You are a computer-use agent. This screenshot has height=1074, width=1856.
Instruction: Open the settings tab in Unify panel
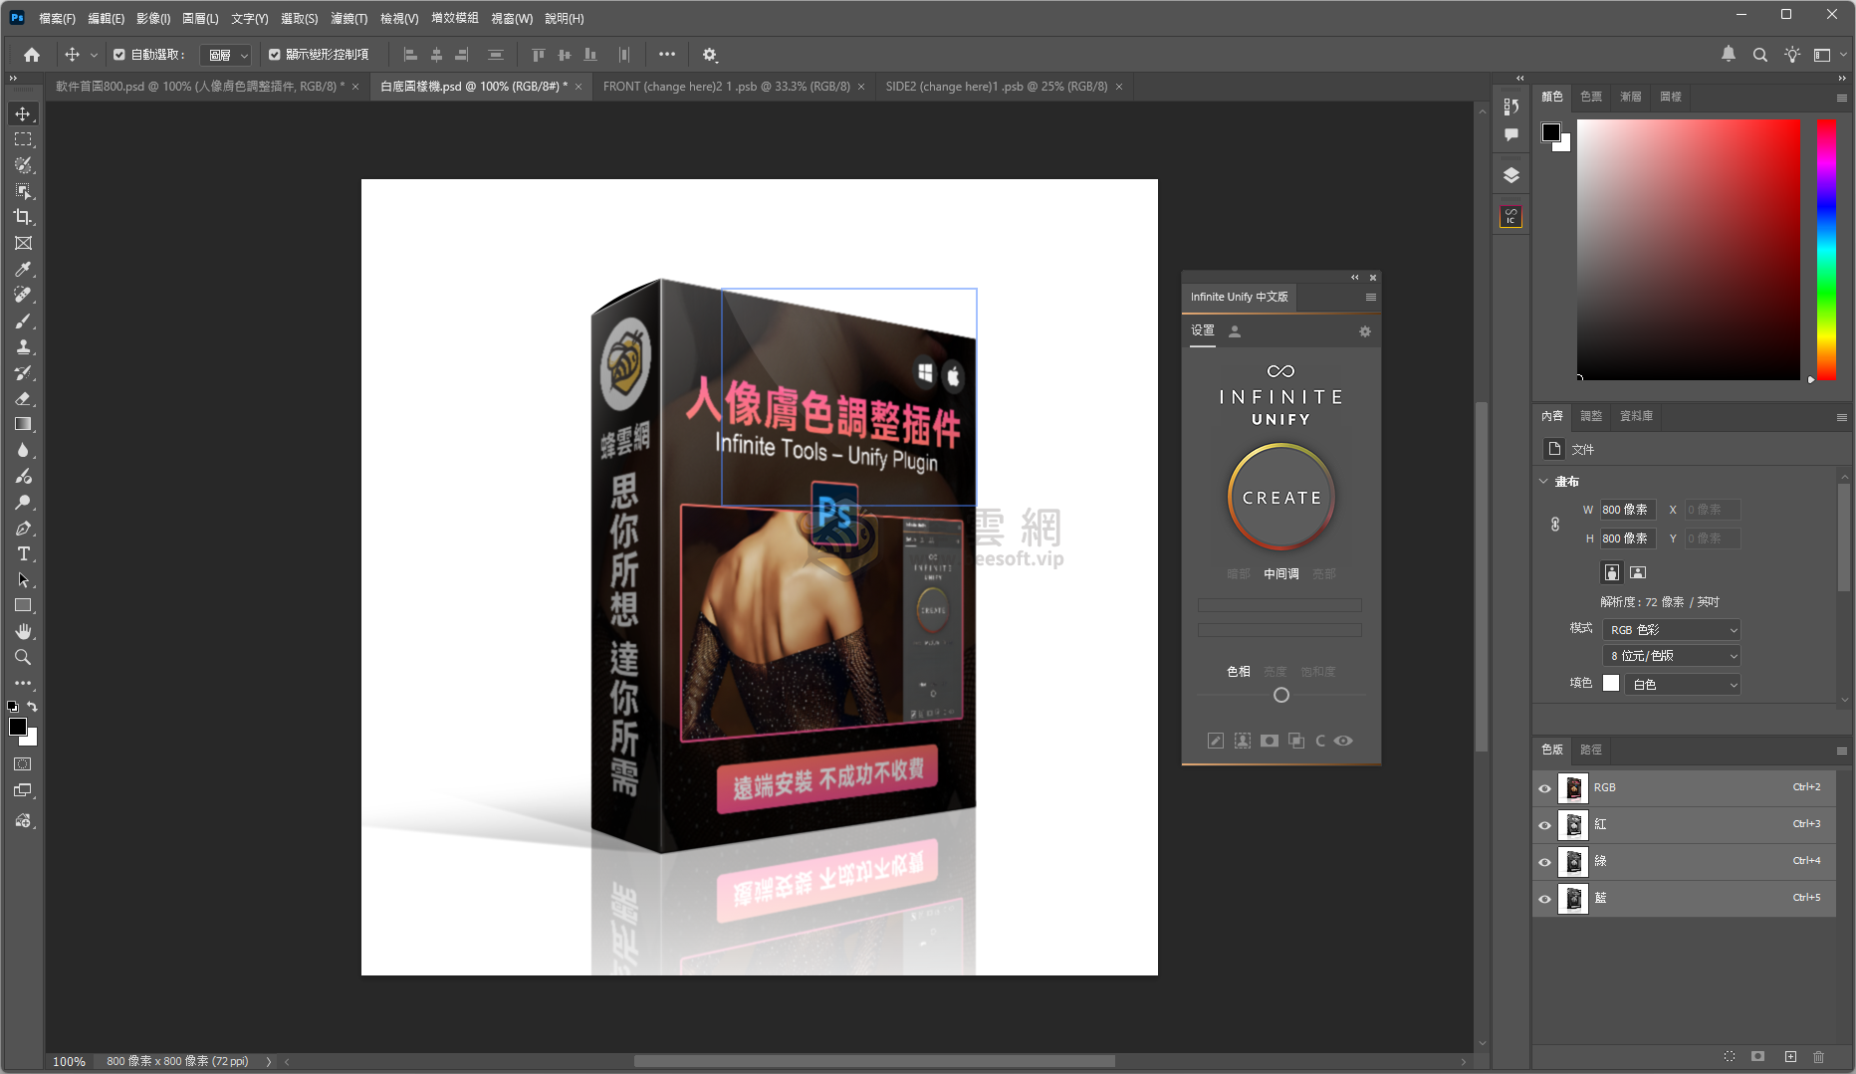pos(1203,330)
